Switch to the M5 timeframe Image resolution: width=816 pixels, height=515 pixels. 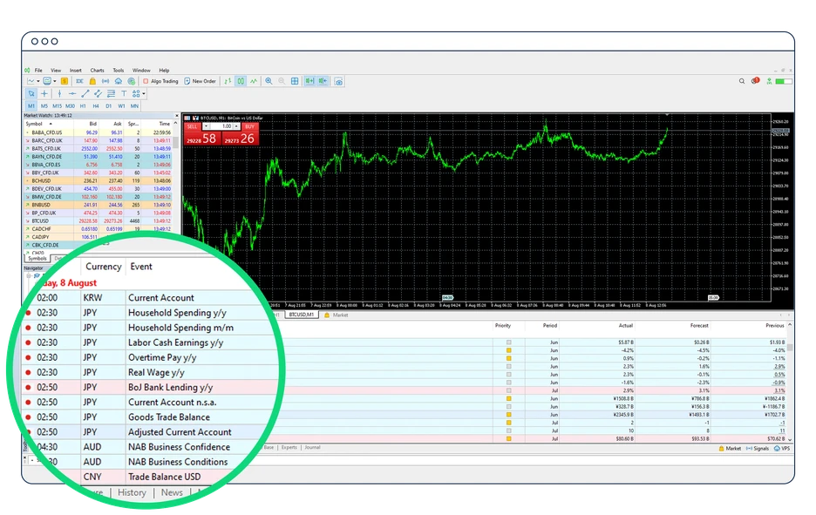tap(44, 106)
